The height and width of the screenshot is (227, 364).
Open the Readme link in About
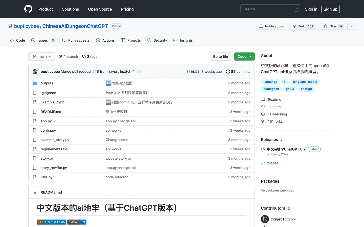pyautogui.click(x=271, y=100)
